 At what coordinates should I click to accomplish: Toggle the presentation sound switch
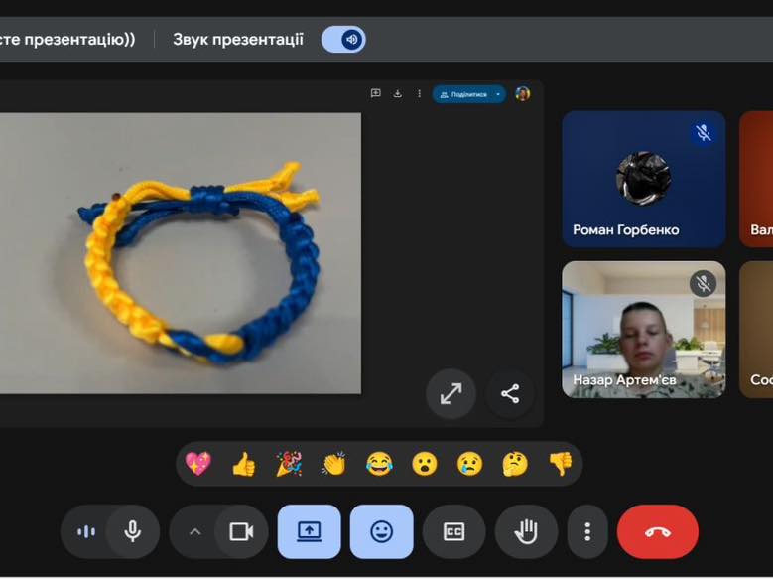point(343,40)
